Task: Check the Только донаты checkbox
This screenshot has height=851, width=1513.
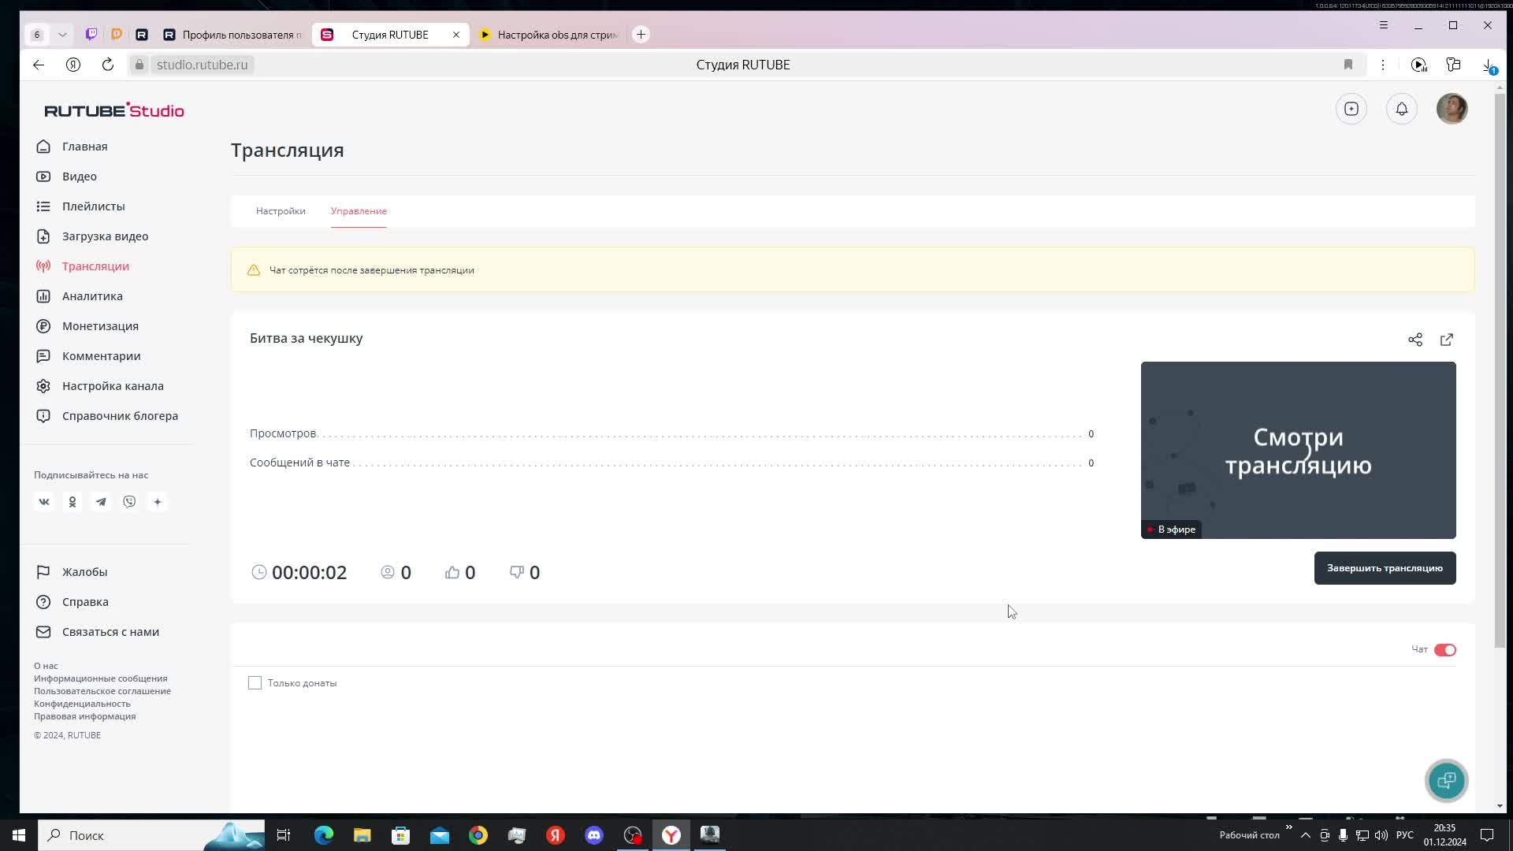Action: tap(255, 683)
